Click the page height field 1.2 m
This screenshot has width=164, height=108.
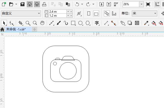57,16
